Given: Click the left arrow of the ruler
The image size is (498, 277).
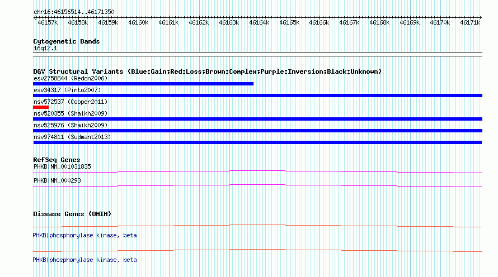Looking at the screenshot, I should coord(35,17).
